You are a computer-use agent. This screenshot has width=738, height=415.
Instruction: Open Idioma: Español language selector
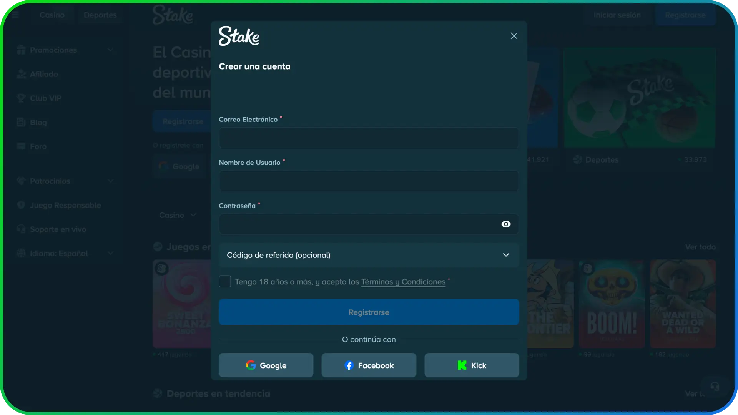[59, 253]
